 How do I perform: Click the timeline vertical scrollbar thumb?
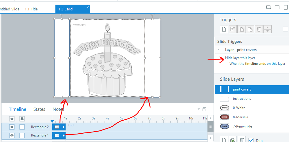[x=210, y=127]
